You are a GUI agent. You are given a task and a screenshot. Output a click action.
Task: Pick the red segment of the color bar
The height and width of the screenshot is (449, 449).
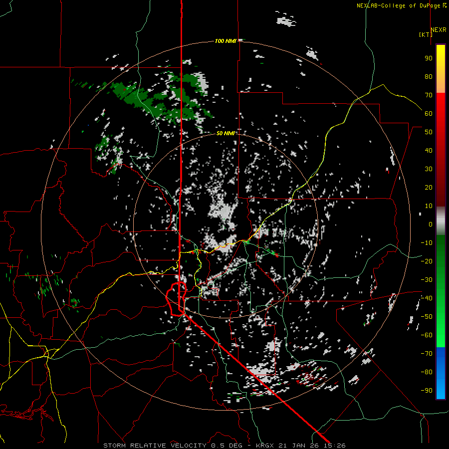point(441,150)
